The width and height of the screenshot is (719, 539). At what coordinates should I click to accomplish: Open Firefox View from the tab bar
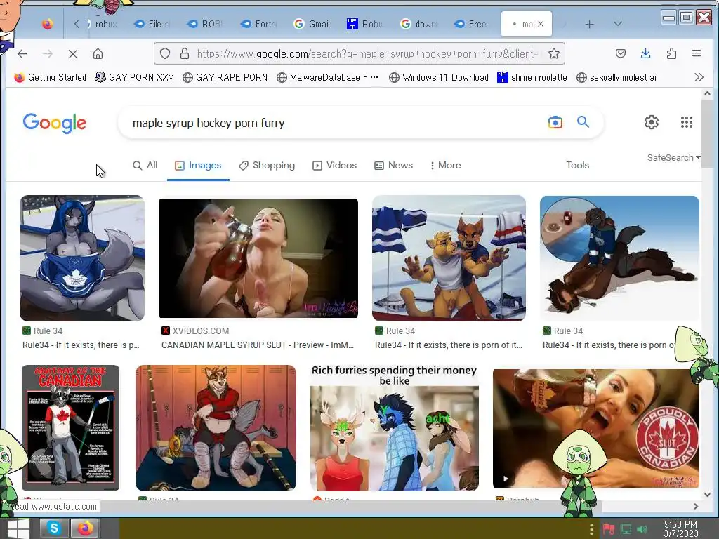(47, 24)
